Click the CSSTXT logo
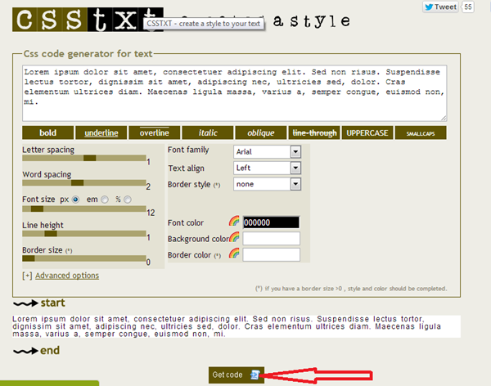 point(88,20)
